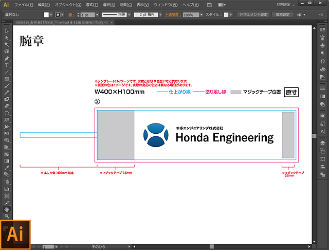Screen dimensions: 329x250
Task: Select the Line Segment tool
Action: point(7,72)
